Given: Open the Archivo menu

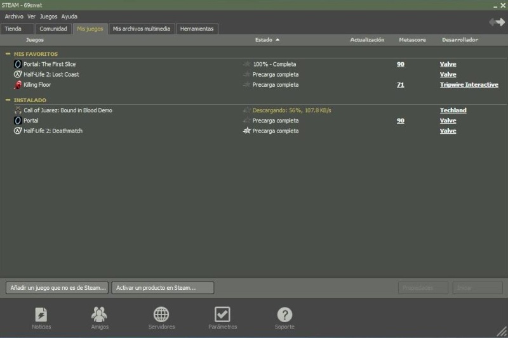Looking at the screenshot, I should coord(14,16).
